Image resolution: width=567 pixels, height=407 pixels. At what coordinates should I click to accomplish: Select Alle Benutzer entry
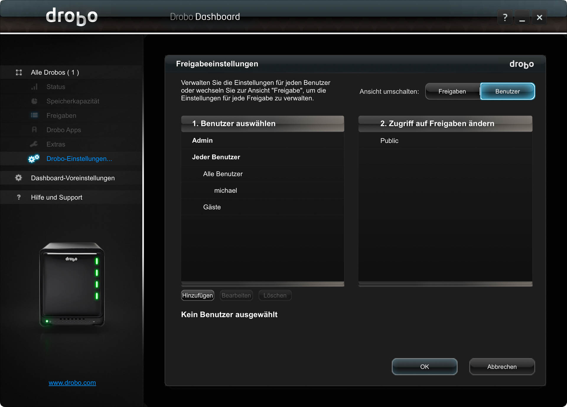pyautogui.click(x=263, y=174)
